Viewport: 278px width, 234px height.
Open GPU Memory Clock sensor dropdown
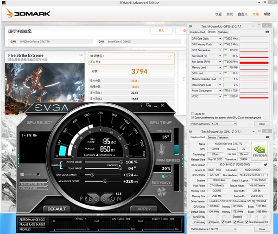coord(220,44)
